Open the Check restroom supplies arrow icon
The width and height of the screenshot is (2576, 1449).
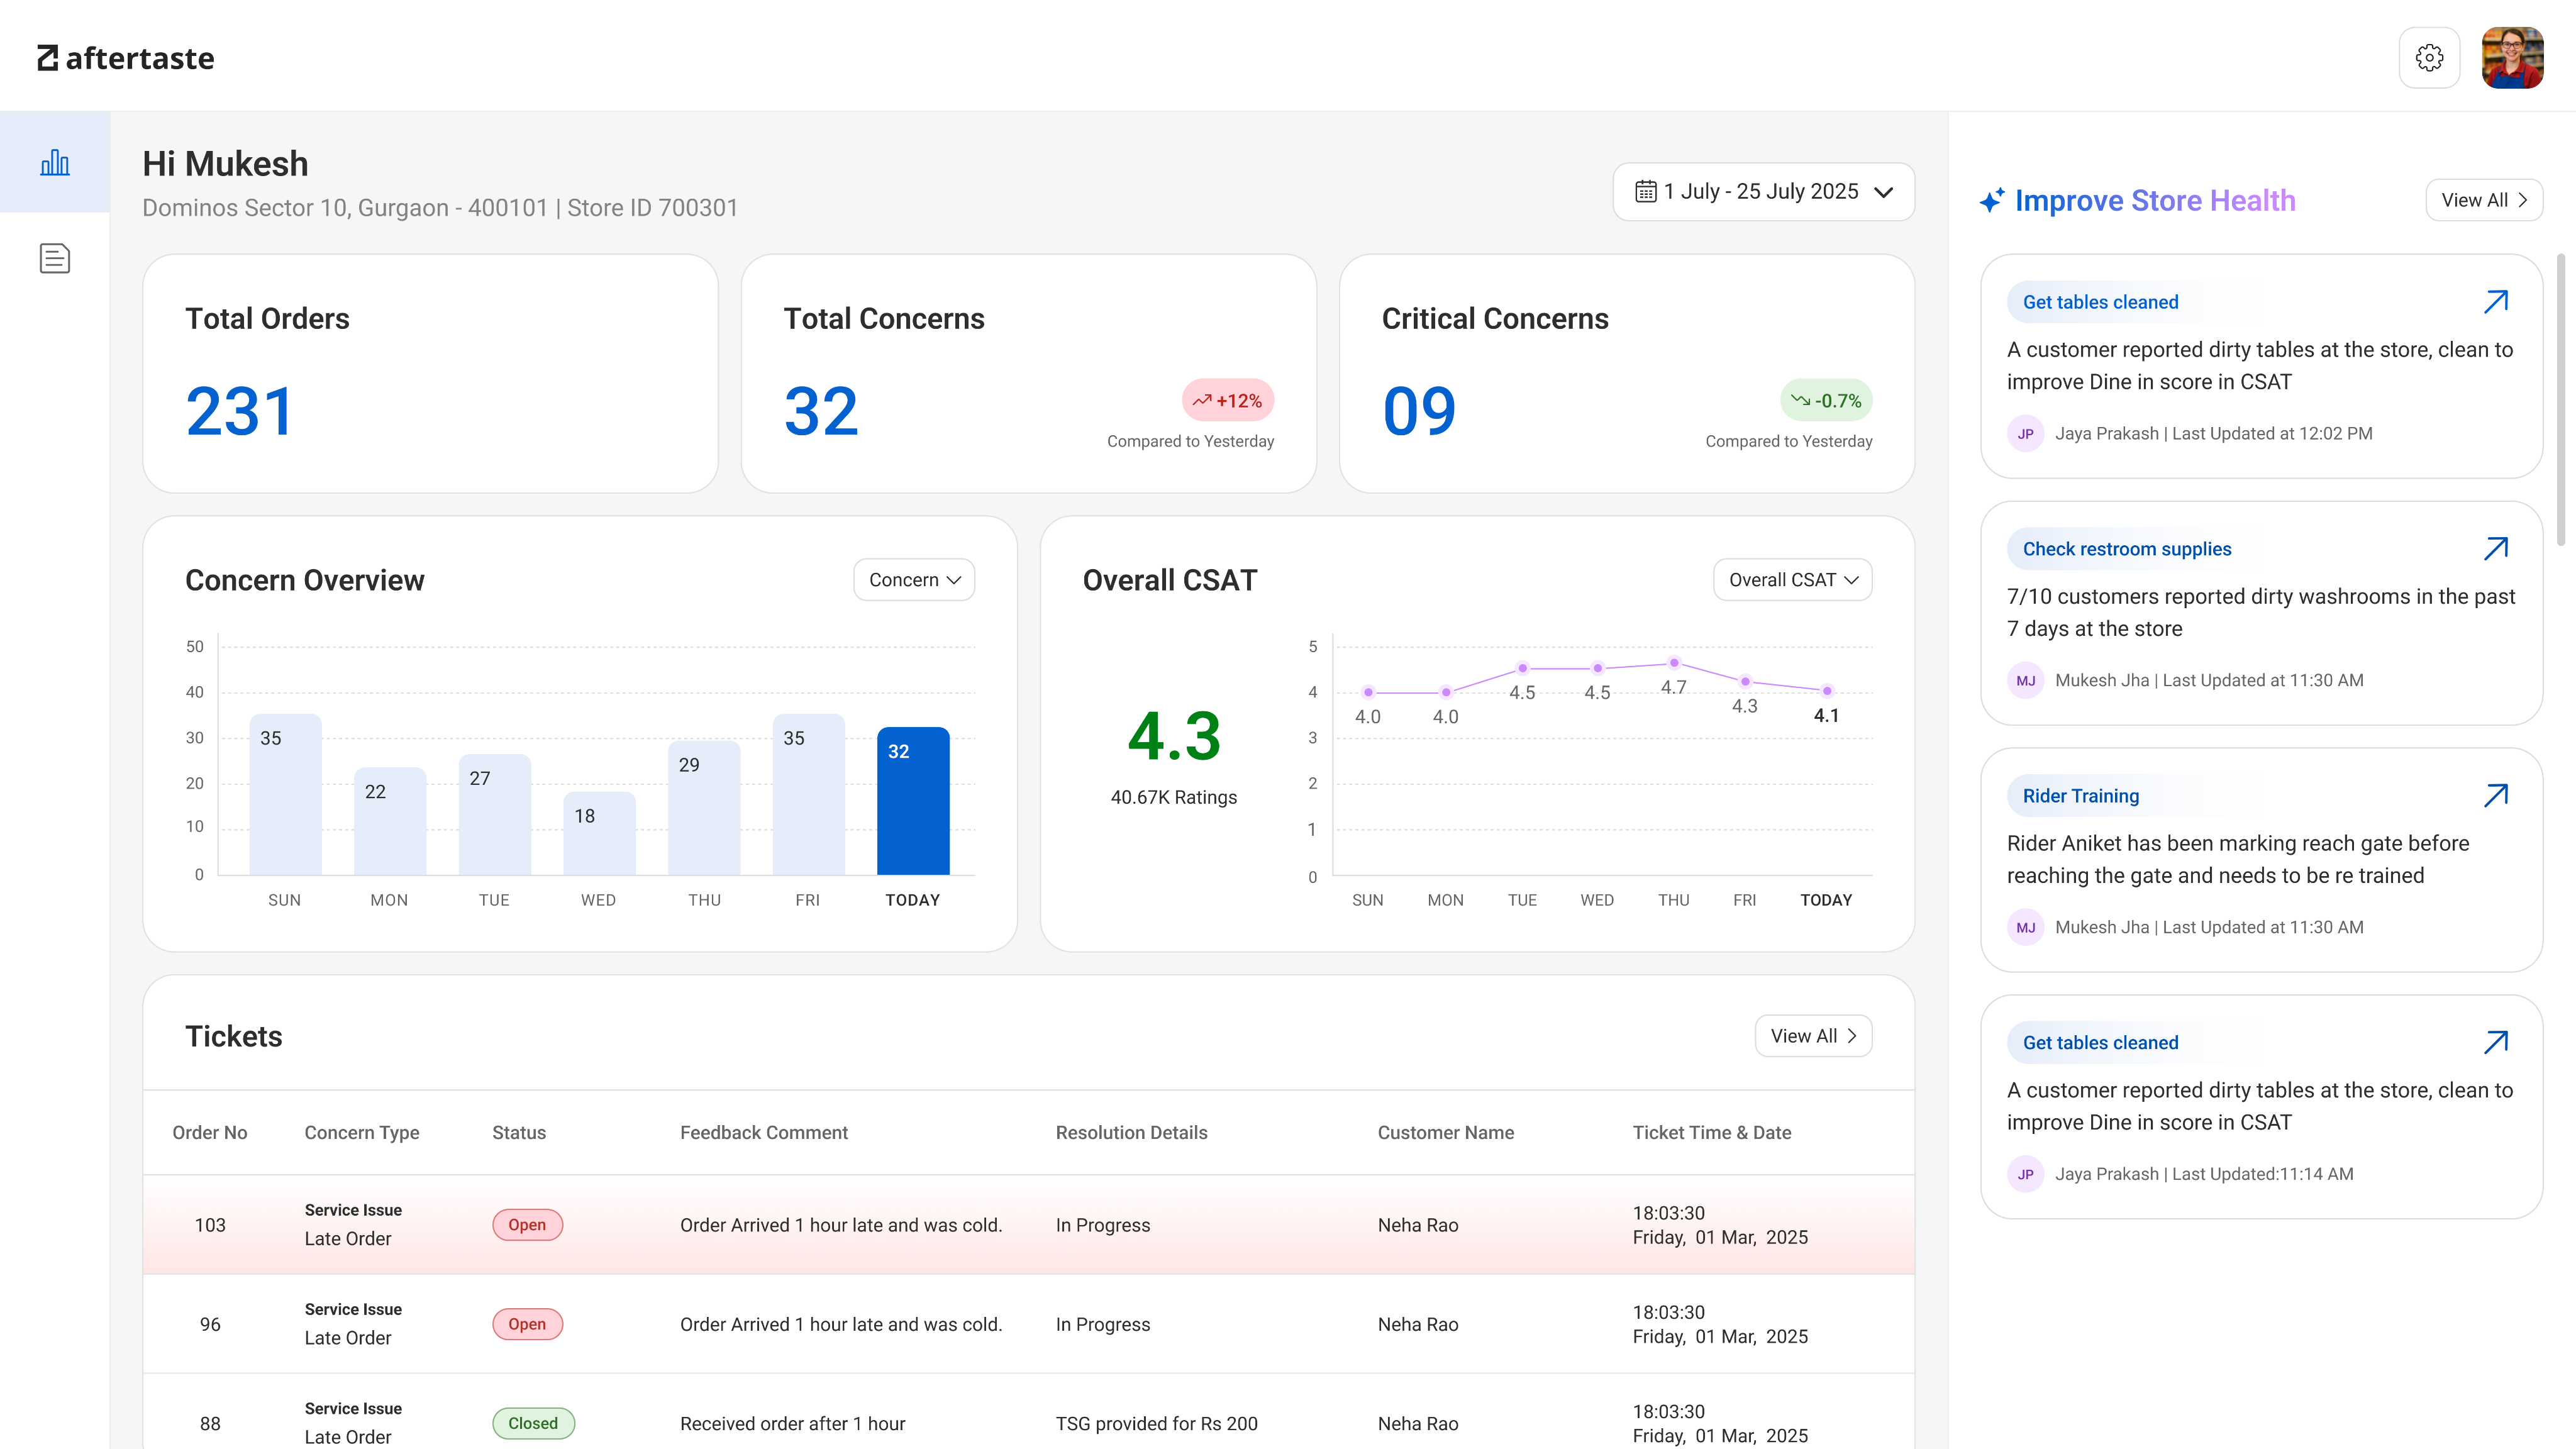[x=2495, y=548]
